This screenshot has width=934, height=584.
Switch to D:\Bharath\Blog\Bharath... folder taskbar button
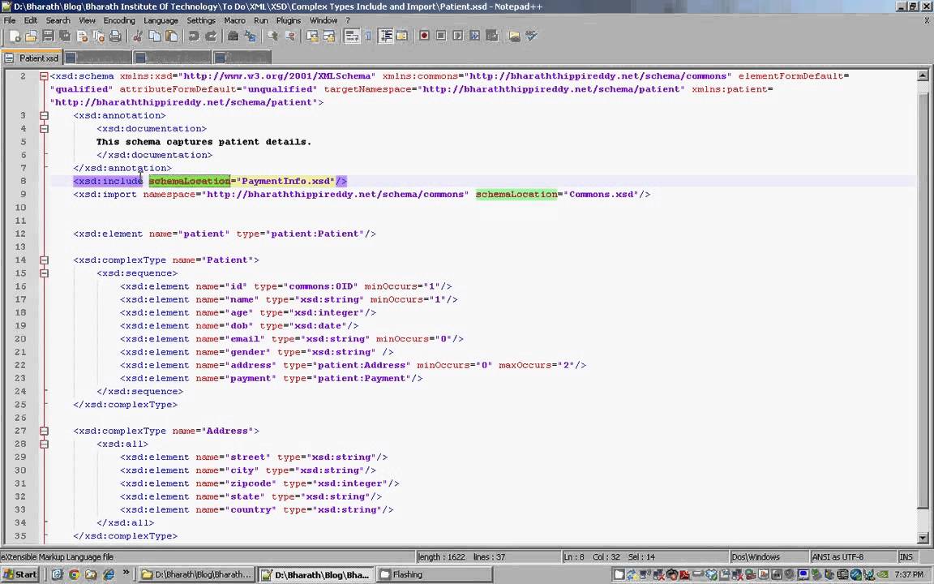tap(196, 574)
